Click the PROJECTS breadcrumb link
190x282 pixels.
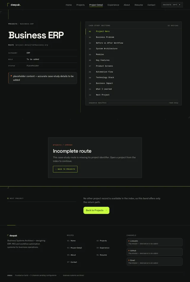(13, 24)
